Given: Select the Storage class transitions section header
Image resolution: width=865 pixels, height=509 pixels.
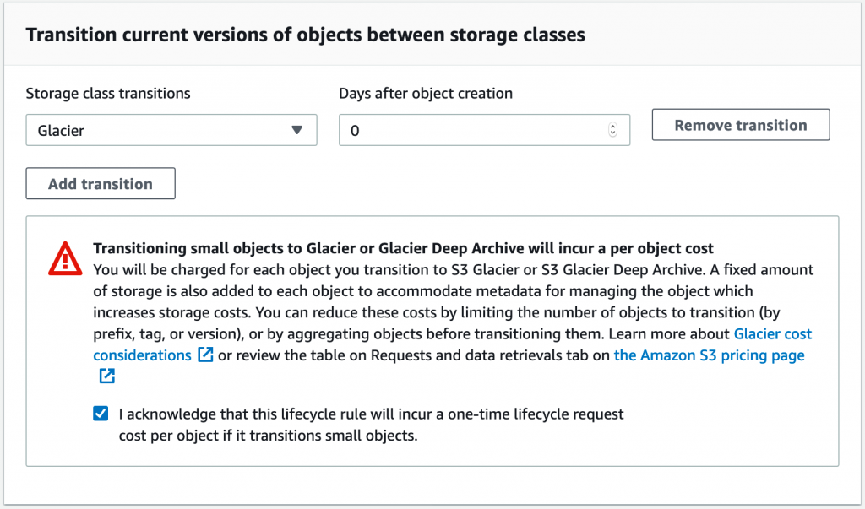Looking at the screenshot, I should point(108,94).
